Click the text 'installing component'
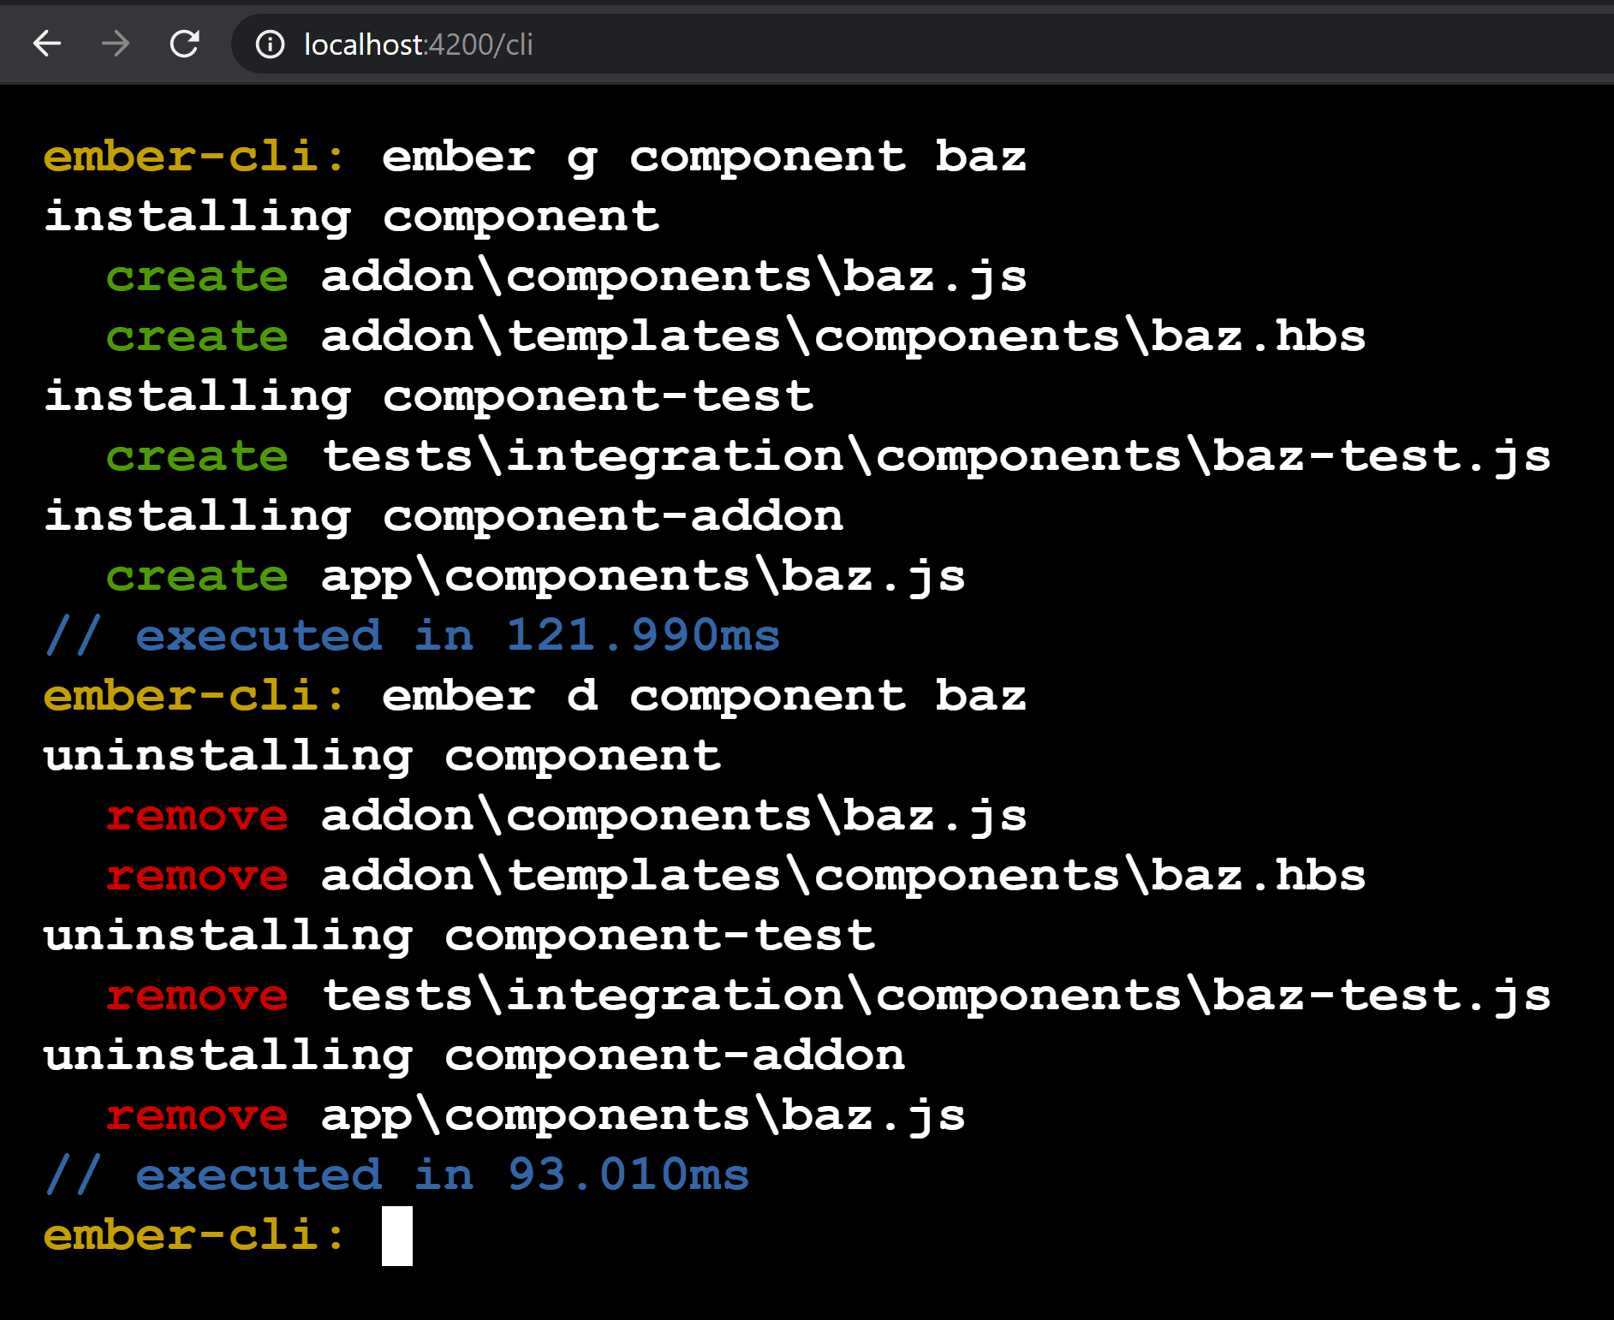This screenshot has height=1320, width=1614. [x=352, y=217]
